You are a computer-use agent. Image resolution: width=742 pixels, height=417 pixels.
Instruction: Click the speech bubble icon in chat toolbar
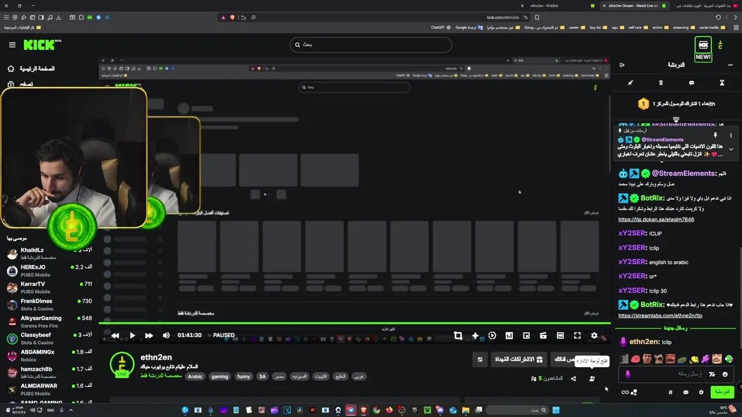click(x=692, y=83)
